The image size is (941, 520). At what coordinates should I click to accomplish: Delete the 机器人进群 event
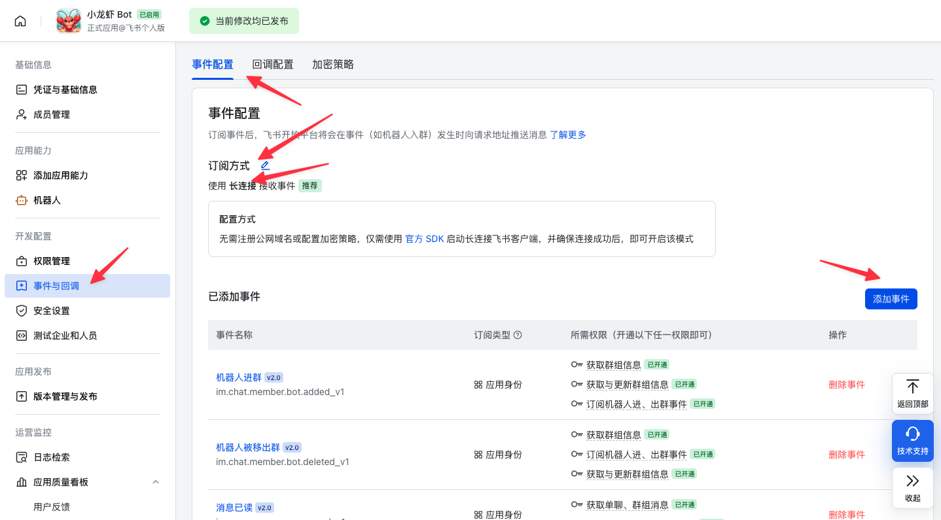(x=847, y=385)
